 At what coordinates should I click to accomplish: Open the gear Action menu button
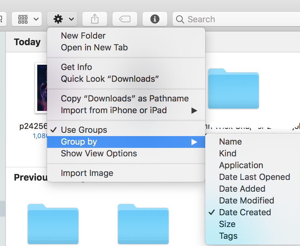(62, 19)
